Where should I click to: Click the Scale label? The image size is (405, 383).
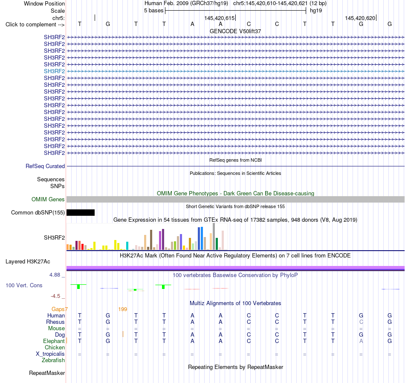click(x=58, y=11)
